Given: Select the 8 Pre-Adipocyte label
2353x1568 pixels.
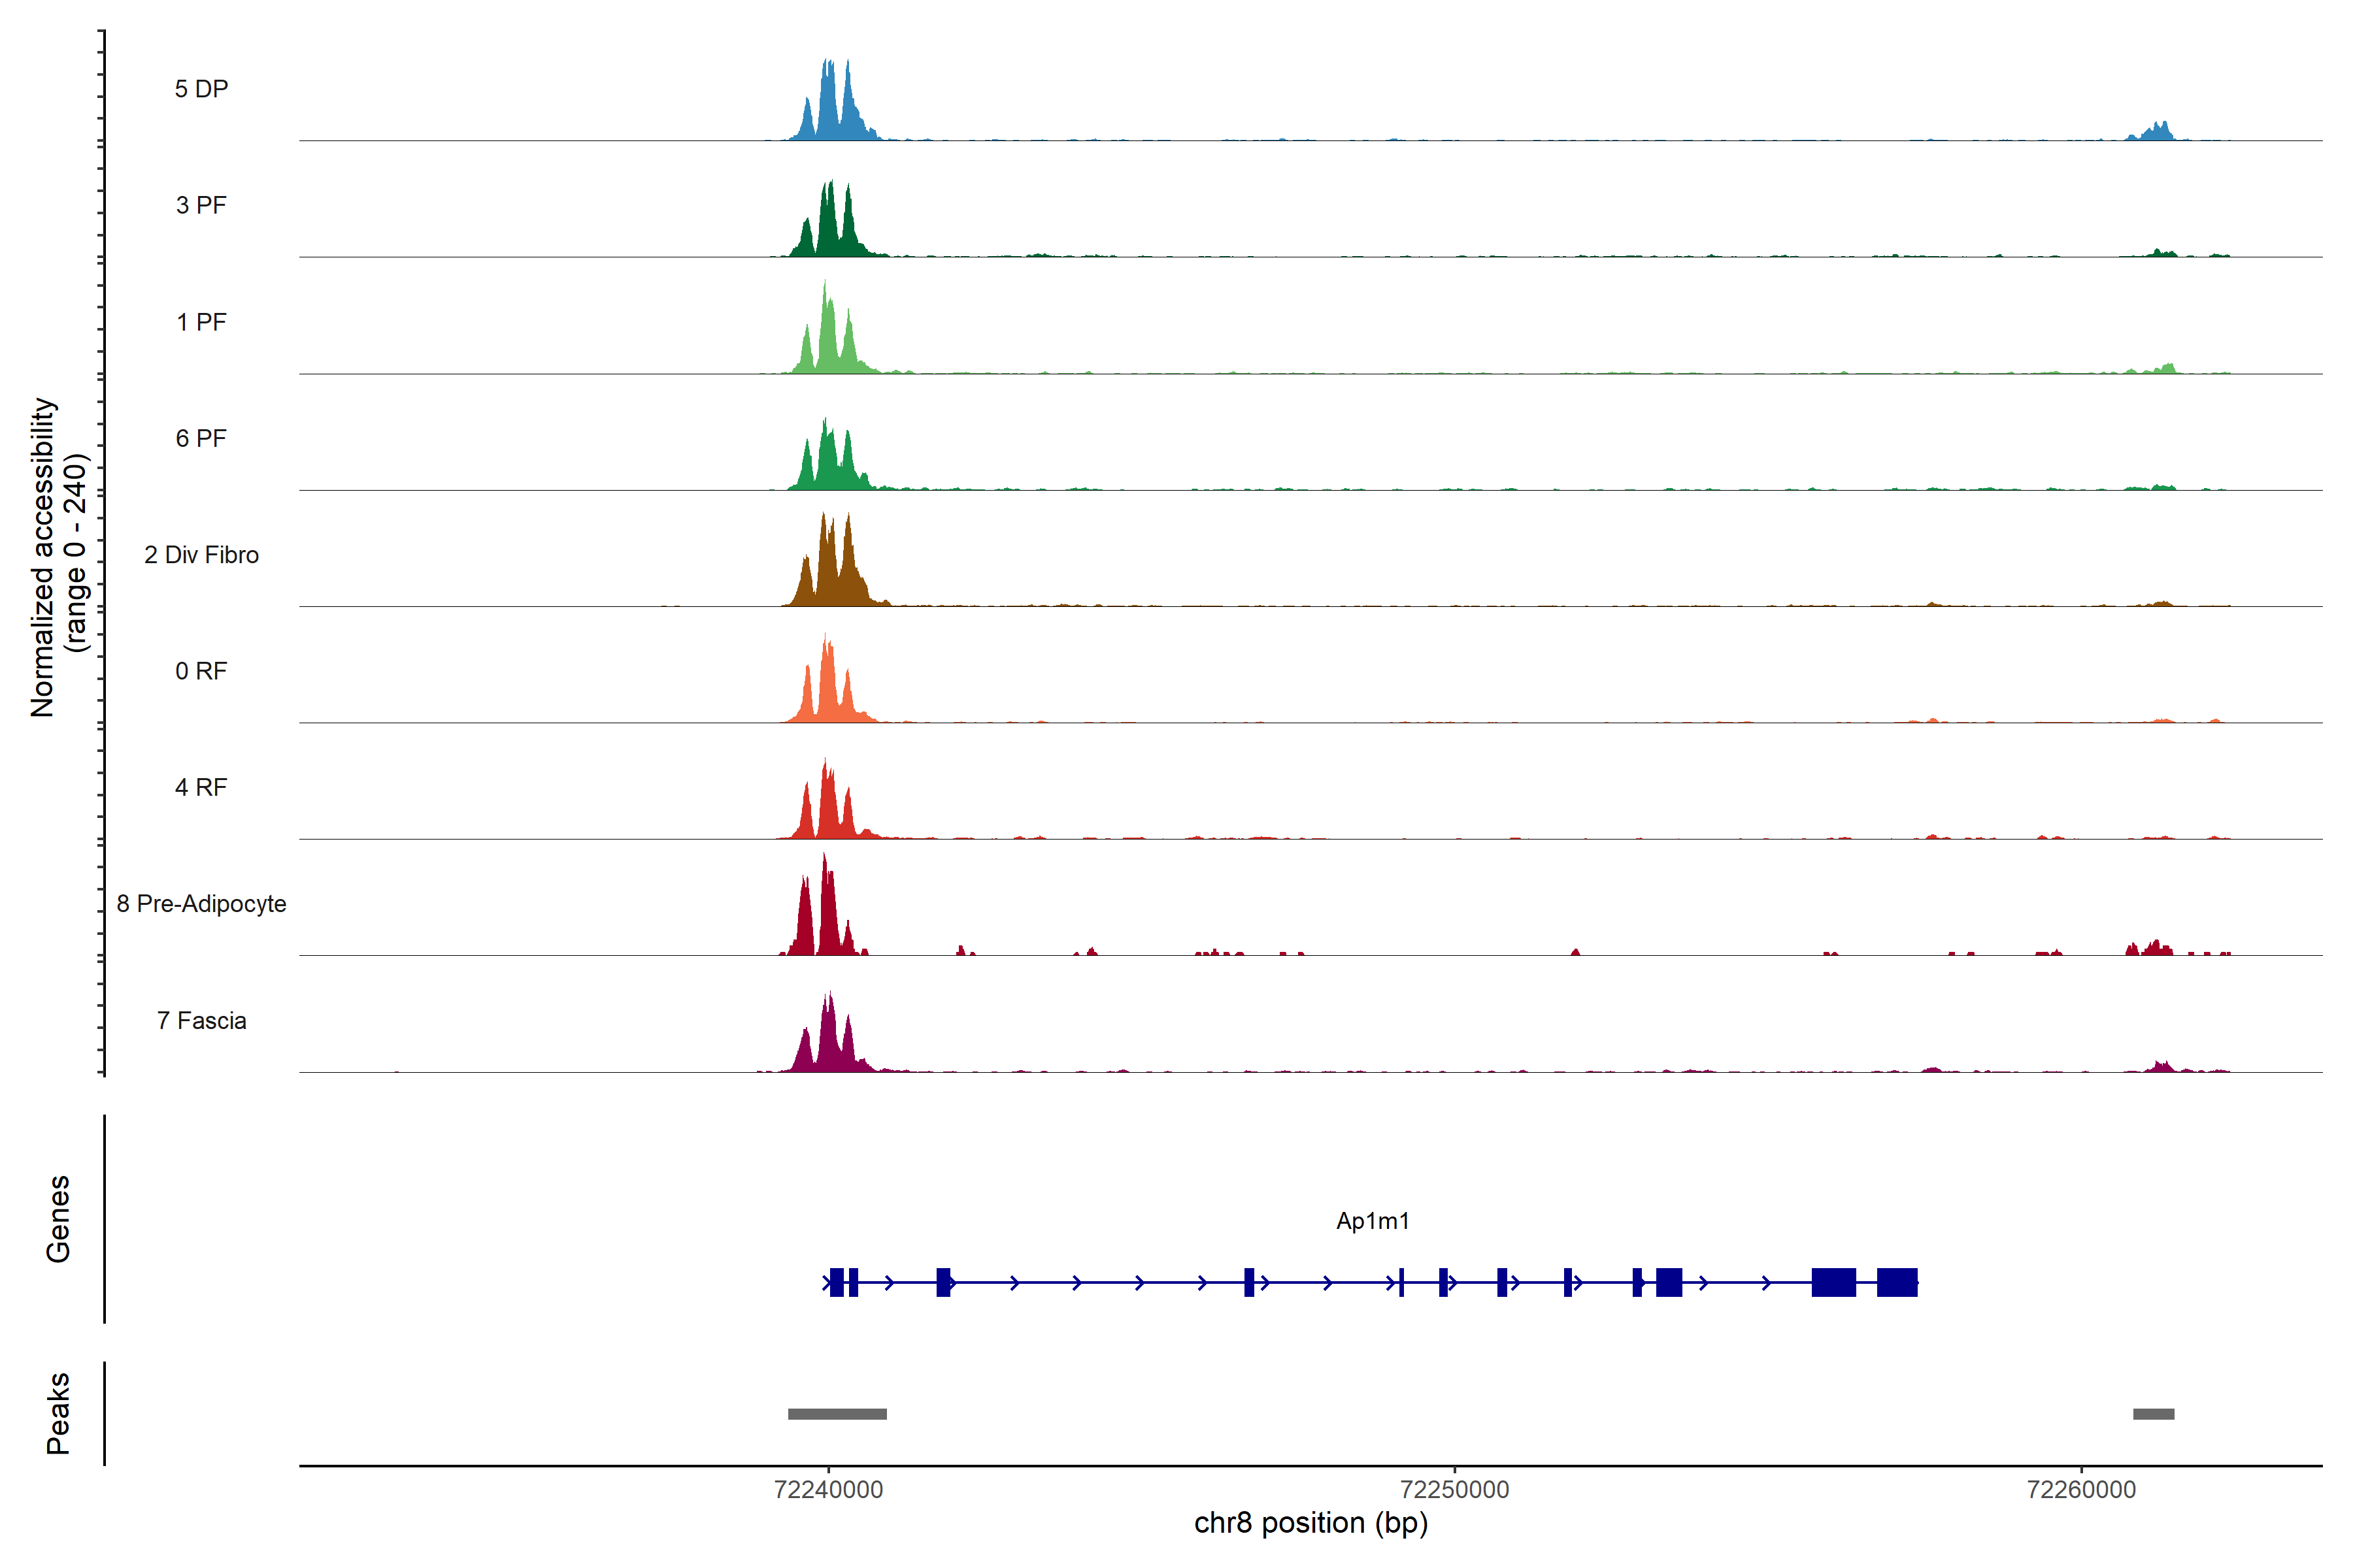Looking at the screenshot, I should tap(201, 904).
